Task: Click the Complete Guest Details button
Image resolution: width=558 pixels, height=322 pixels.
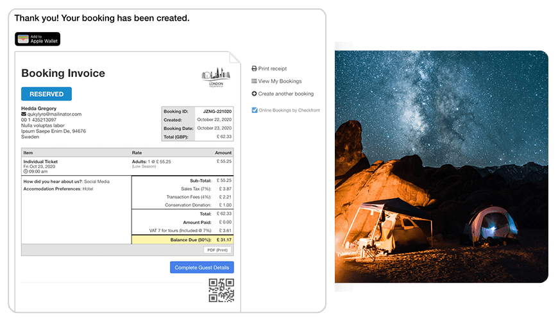Action: tap(202, 267)
